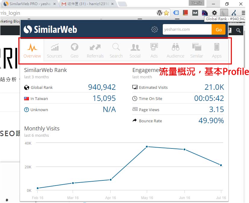Switch to the SimilarWeb PRO browser tab

30,4
